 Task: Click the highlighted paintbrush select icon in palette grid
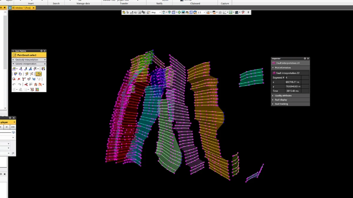click(x=38, y=74)
